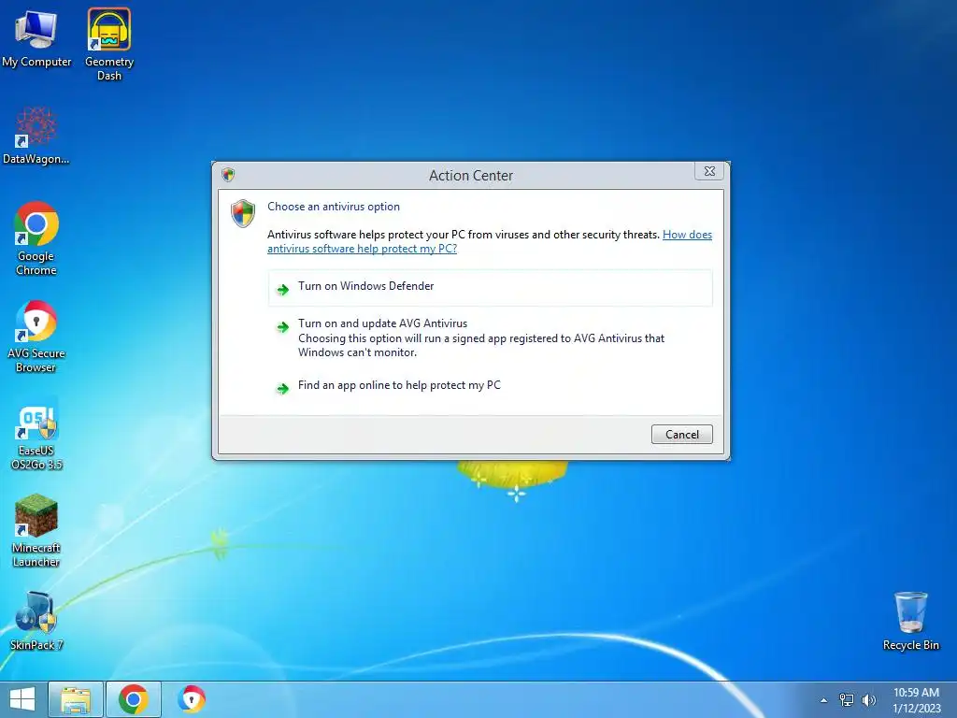Select the Google Chrome desktop shortcut

[36, 238]
